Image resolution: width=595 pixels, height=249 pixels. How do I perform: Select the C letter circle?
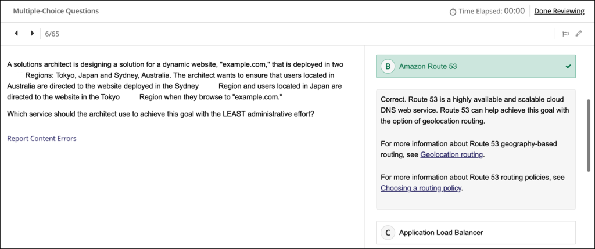click(x=388, y=233)
